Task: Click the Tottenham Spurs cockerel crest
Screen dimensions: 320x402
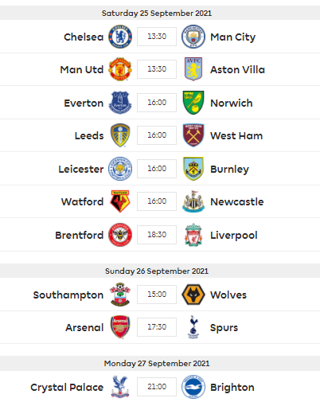Action: (x=193, y=327)
